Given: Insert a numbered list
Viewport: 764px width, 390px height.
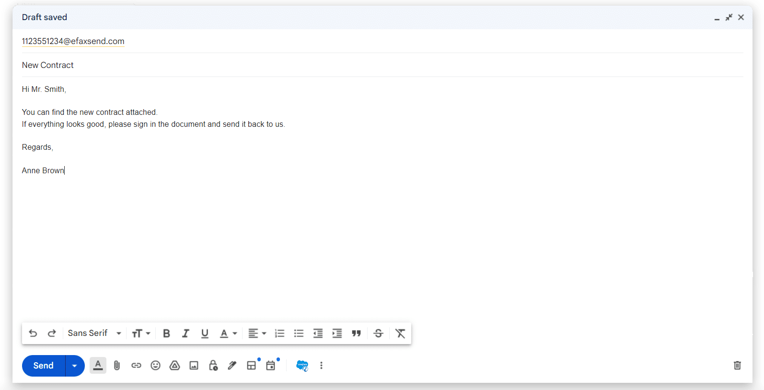Looking at the screenshot, I should [x=279, y=333].
